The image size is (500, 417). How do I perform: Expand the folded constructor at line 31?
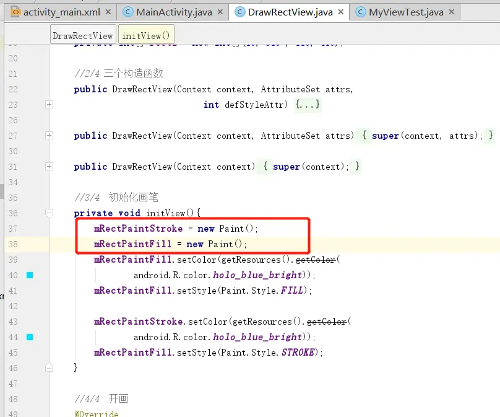[x=49, y=166]
